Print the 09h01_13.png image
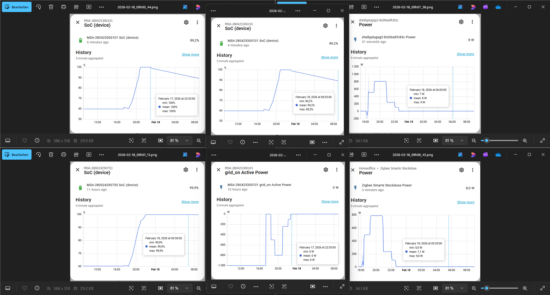Screen dimensions: 550x295 point(64,155)
